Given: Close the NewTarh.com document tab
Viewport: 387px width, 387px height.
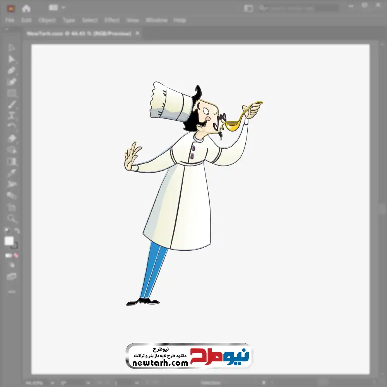Looking at the screenshot, I should 137,34.
